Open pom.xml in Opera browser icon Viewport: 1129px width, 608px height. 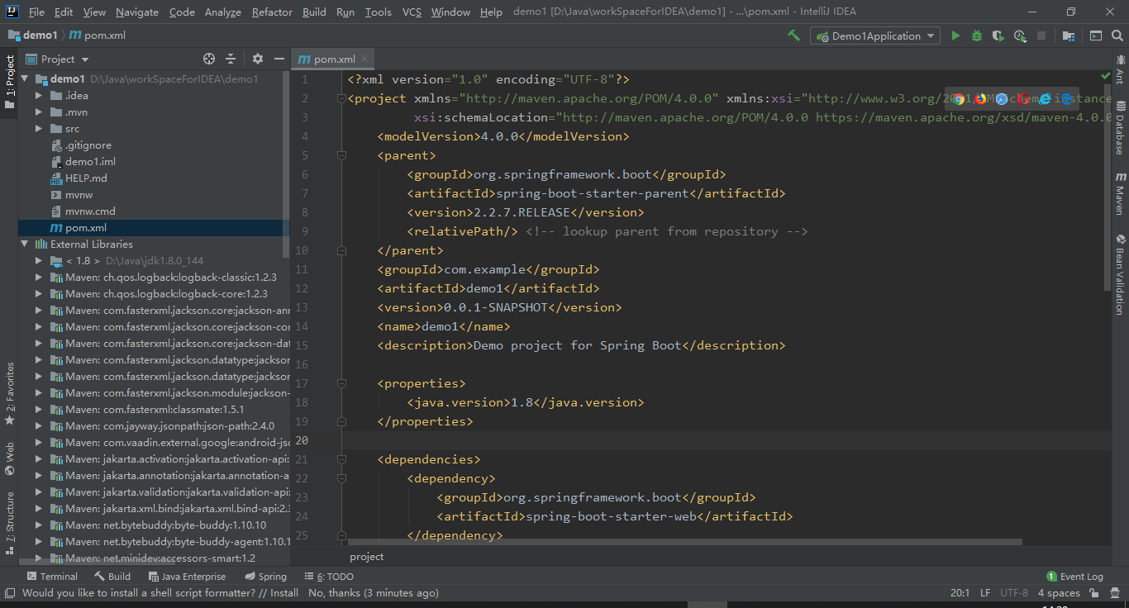1023,98
